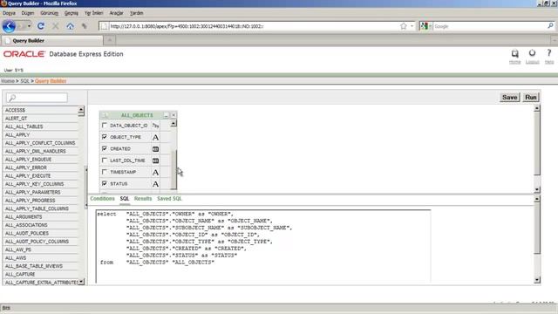The width and height of the screenshot is (558, 314).
Task: Click the DATA_OBJECT_ID number datatype icon
Action: coord(155,126)
